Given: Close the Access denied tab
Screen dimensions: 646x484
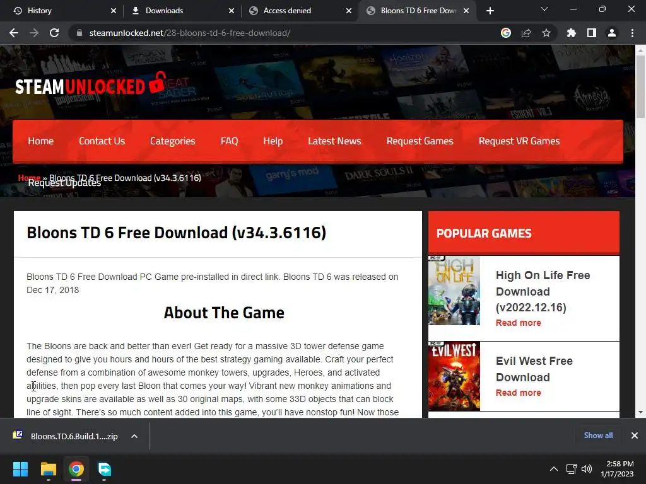Looking at the screenshot, I should (349, 11).
